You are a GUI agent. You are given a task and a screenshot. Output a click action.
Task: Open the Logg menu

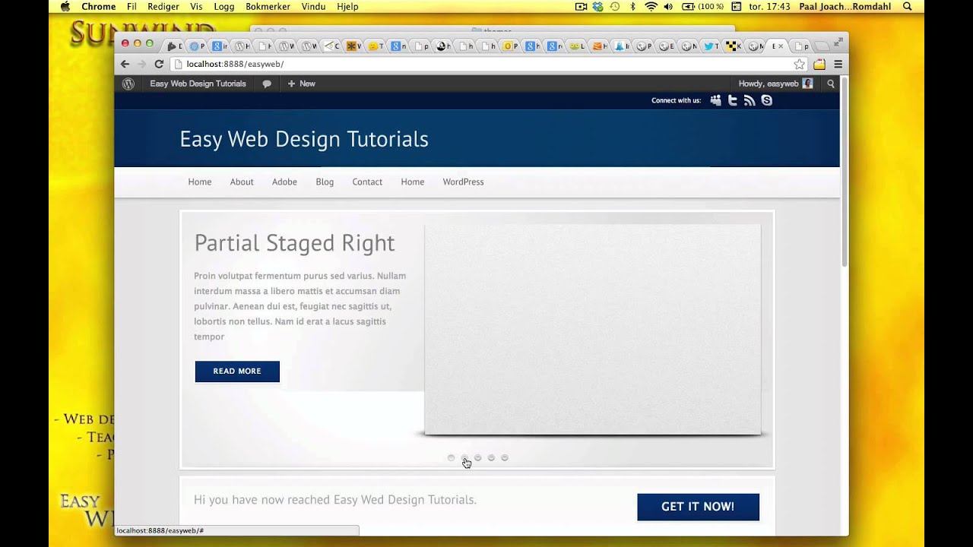coord(224,6)
